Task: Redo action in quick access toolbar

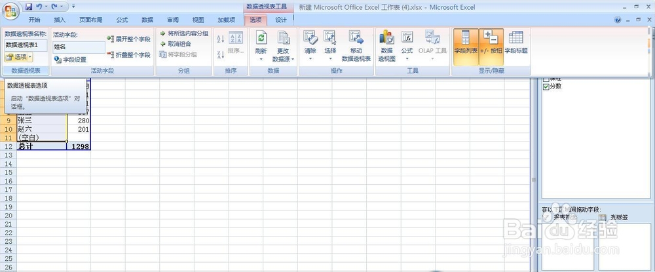Action: pos(54,7)
